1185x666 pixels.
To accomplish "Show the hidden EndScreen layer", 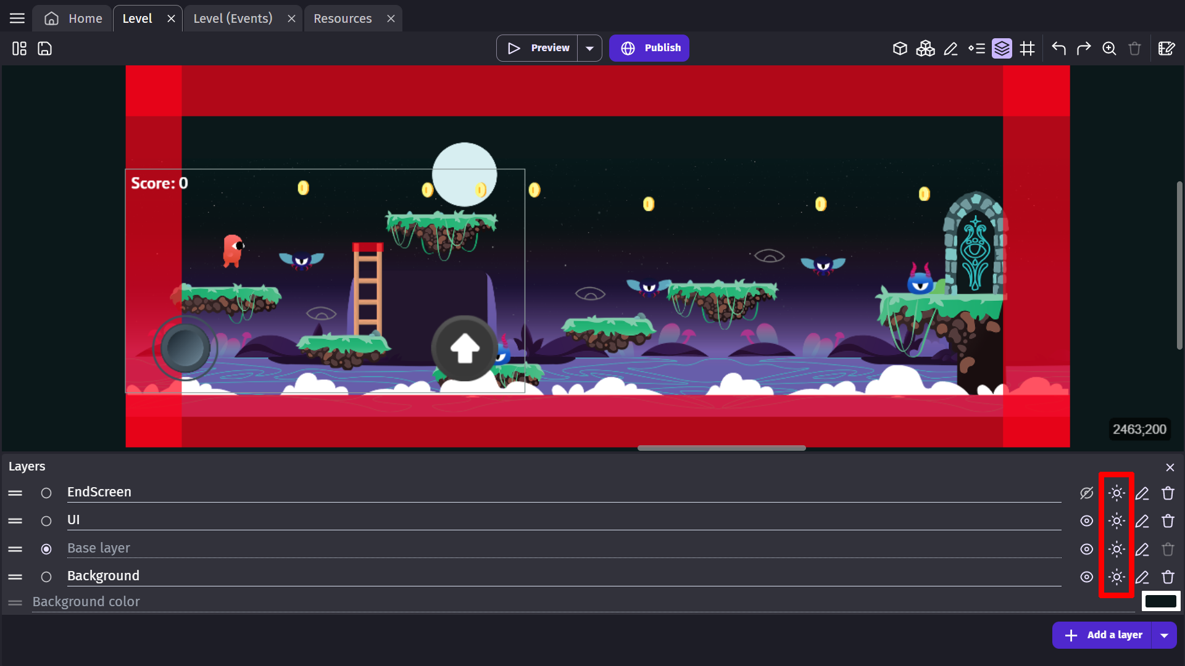I will click(x=1086, y=493).
